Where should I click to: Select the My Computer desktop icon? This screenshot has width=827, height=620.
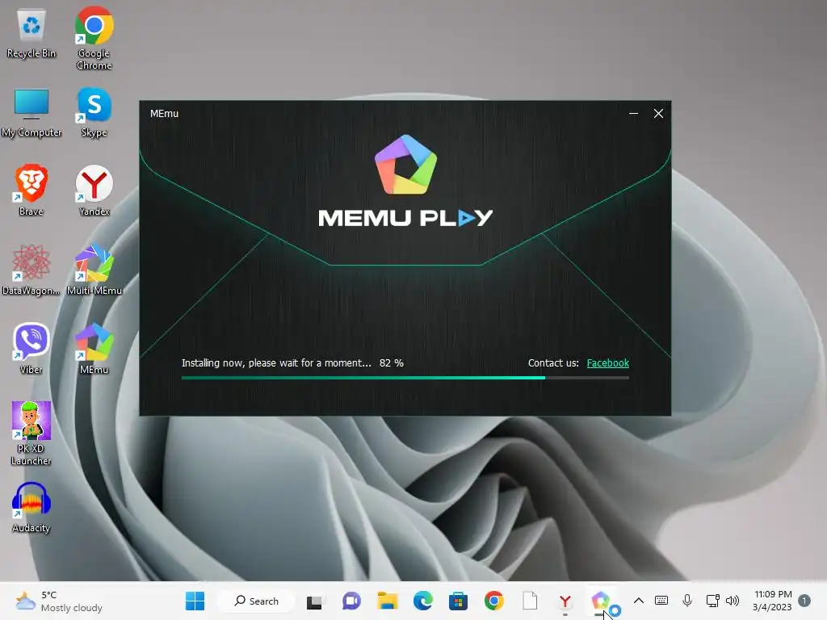click(31, 113)
